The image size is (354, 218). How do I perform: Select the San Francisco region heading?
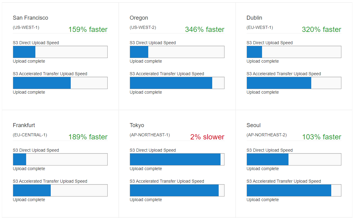tap(30, 18)
